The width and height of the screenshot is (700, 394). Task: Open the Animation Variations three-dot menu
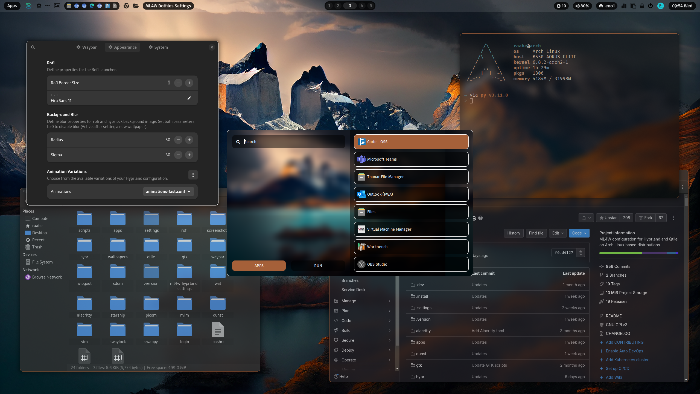pyautogui.click(x=193, y=175)
